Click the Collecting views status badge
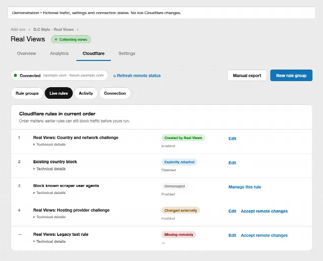Image resolution: width=323 pixels, height=261 pixels. (71, 39)
